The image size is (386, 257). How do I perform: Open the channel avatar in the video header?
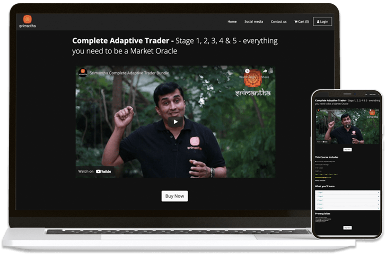click(83, 73)
